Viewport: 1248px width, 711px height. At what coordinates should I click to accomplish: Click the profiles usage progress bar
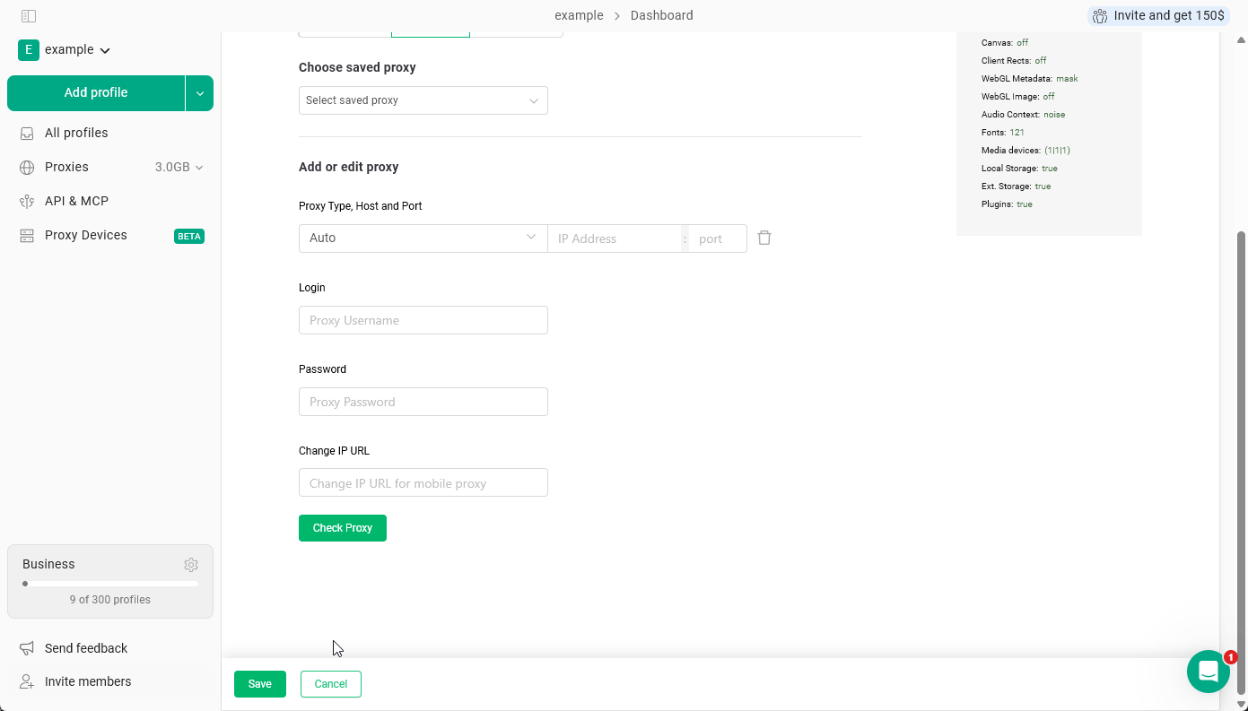(110, 584)
